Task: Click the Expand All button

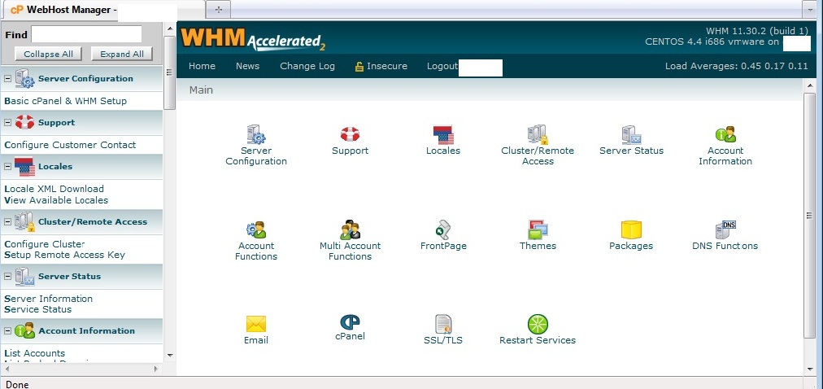Action: (122, 54)
